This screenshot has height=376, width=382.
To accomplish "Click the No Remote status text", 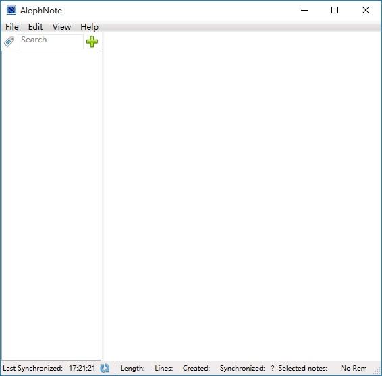I will click(x=353, y=368).
